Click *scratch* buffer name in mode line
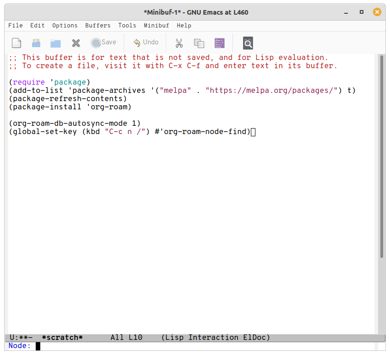The image size is (390, 355). click(x=62, y=337)
